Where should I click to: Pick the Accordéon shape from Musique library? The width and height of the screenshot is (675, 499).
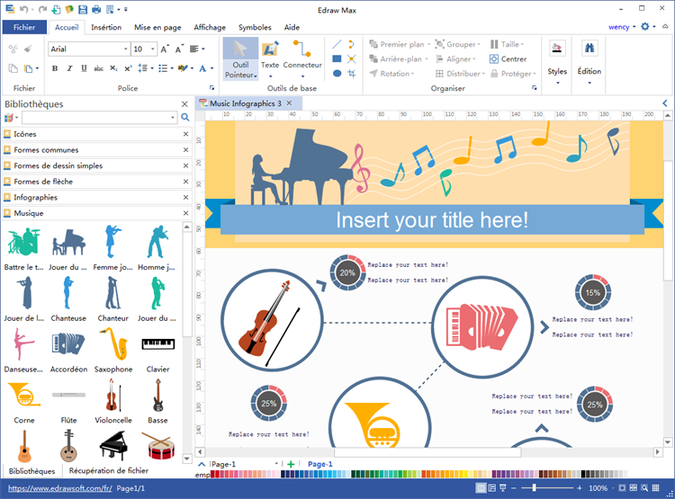click(x=68, y=344)
